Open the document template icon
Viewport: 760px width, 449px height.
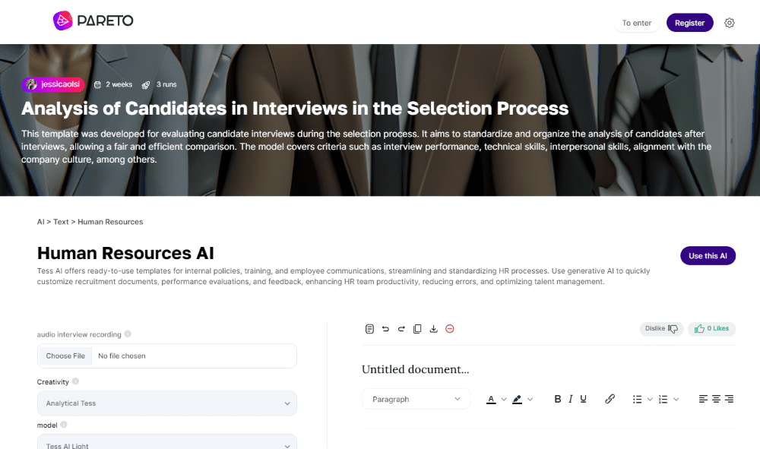[x=369, y=329]
